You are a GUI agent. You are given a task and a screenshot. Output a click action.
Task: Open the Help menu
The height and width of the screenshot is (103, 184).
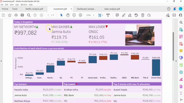pos(31,5)
